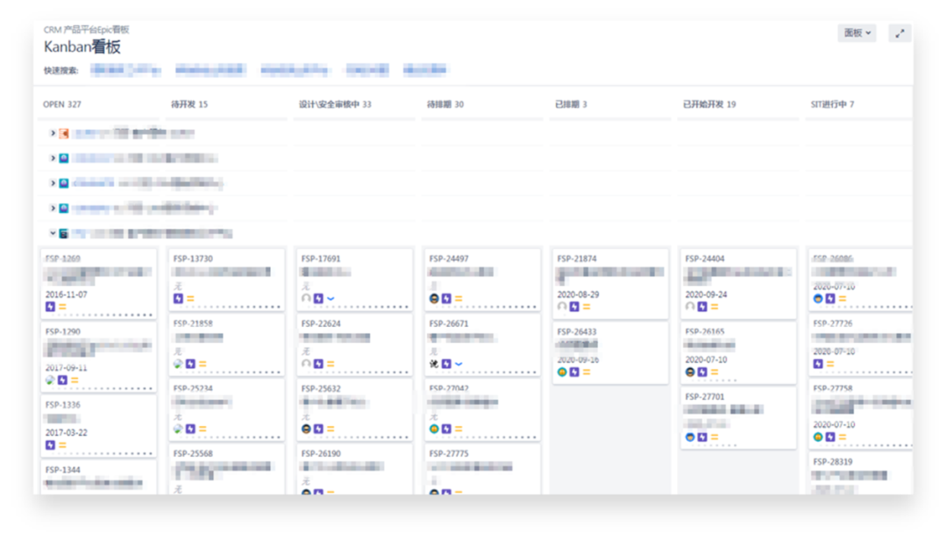Open issue FSP-27758

(x=834, y=388)
